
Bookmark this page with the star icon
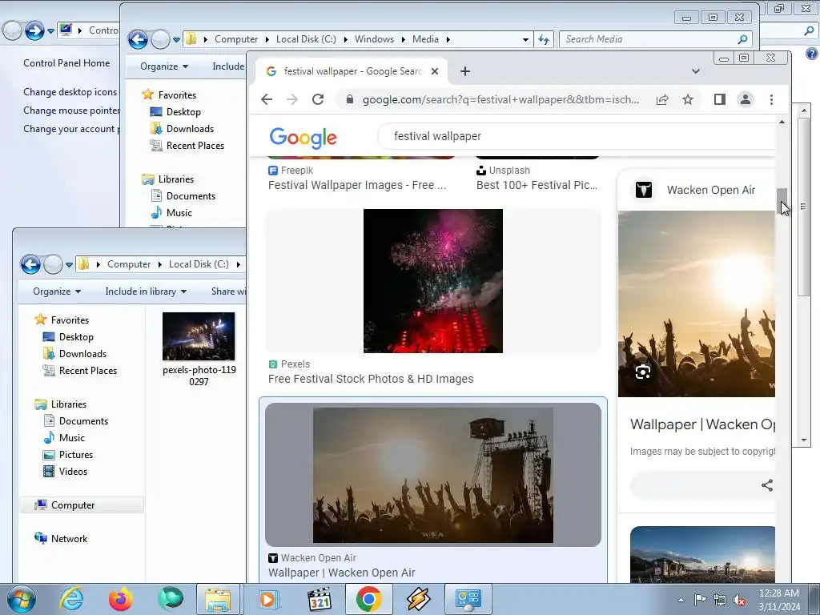(x=688, y=99)
